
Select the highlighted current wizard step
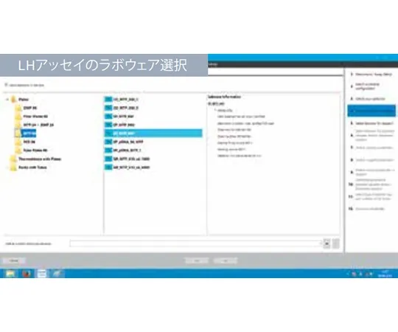pyautogui.click(x=371, y=111)
